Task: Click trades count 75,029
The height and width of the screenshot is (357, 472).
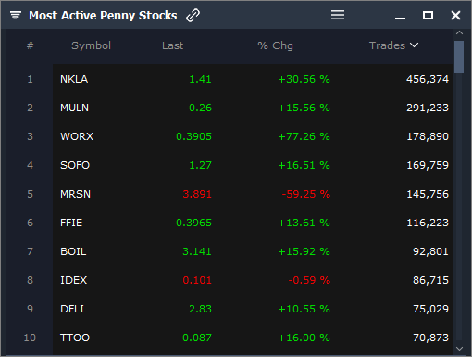Action: (430, 309)
